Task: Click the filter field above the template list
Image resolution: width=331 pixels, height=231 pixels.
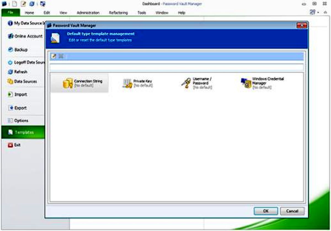Action: point(177,67)
